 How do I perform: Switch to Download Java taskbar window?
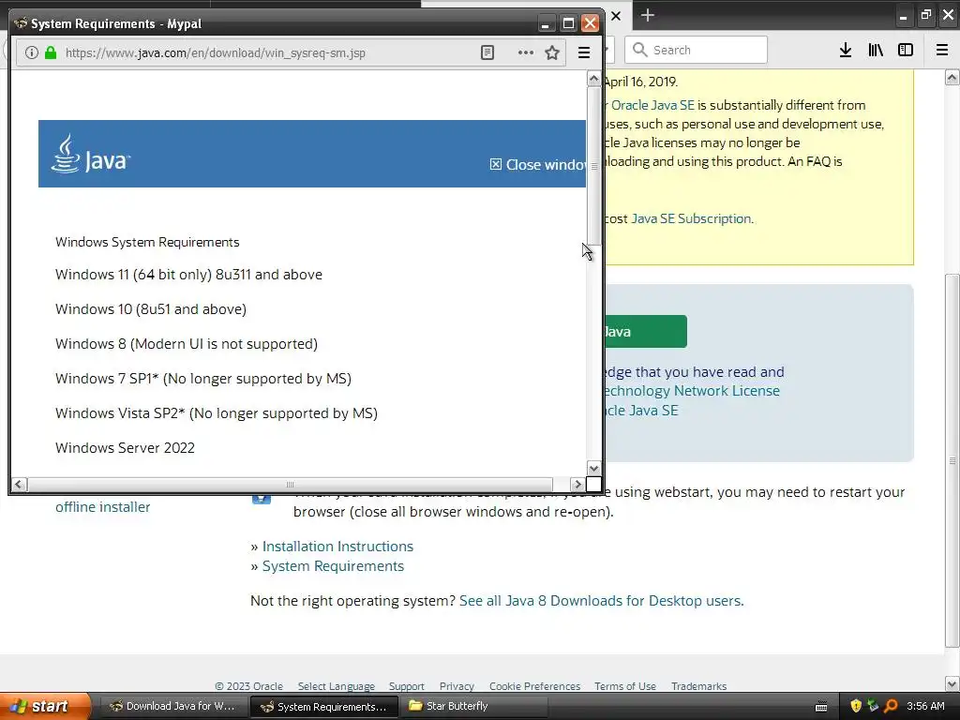pyautogui.click(x=172, y=706)
